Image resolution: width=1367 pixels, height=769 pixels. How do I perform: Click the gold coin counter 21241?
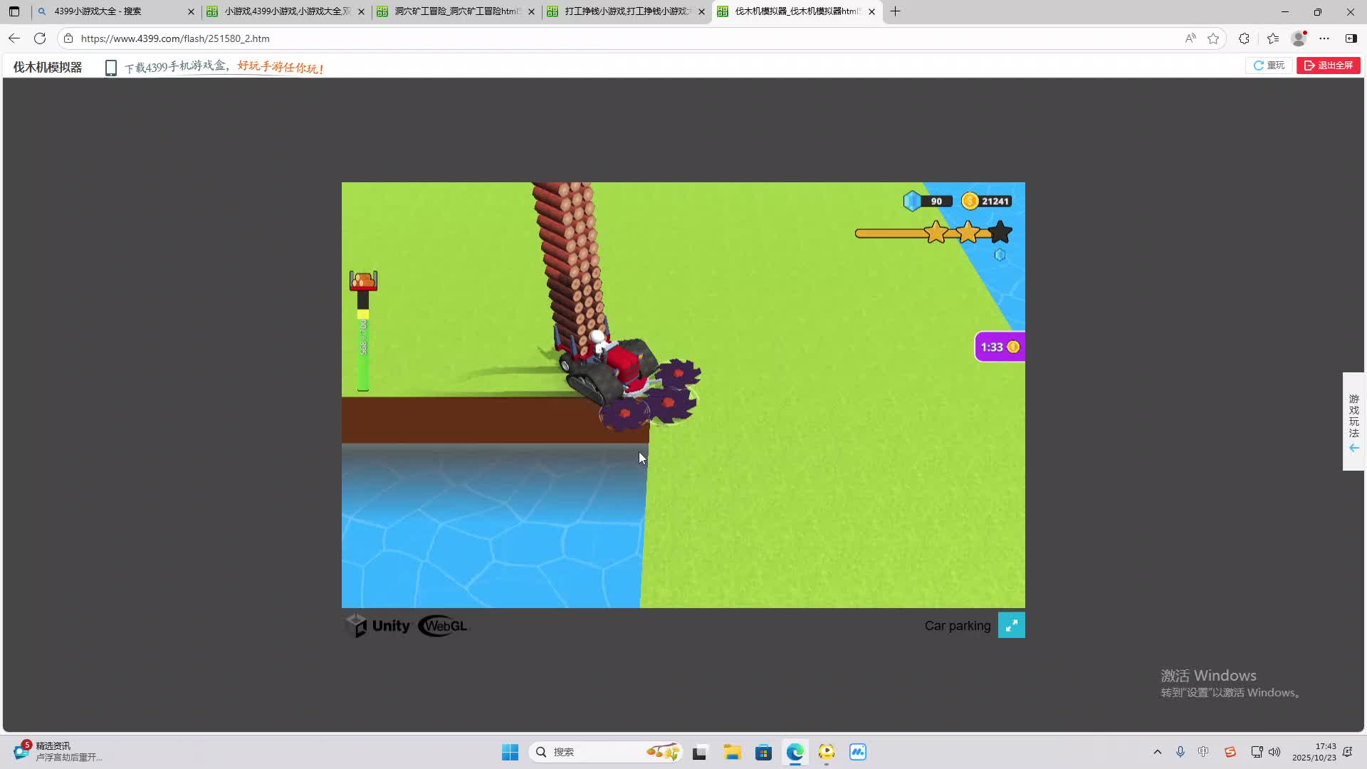click(x=987, y=202)
